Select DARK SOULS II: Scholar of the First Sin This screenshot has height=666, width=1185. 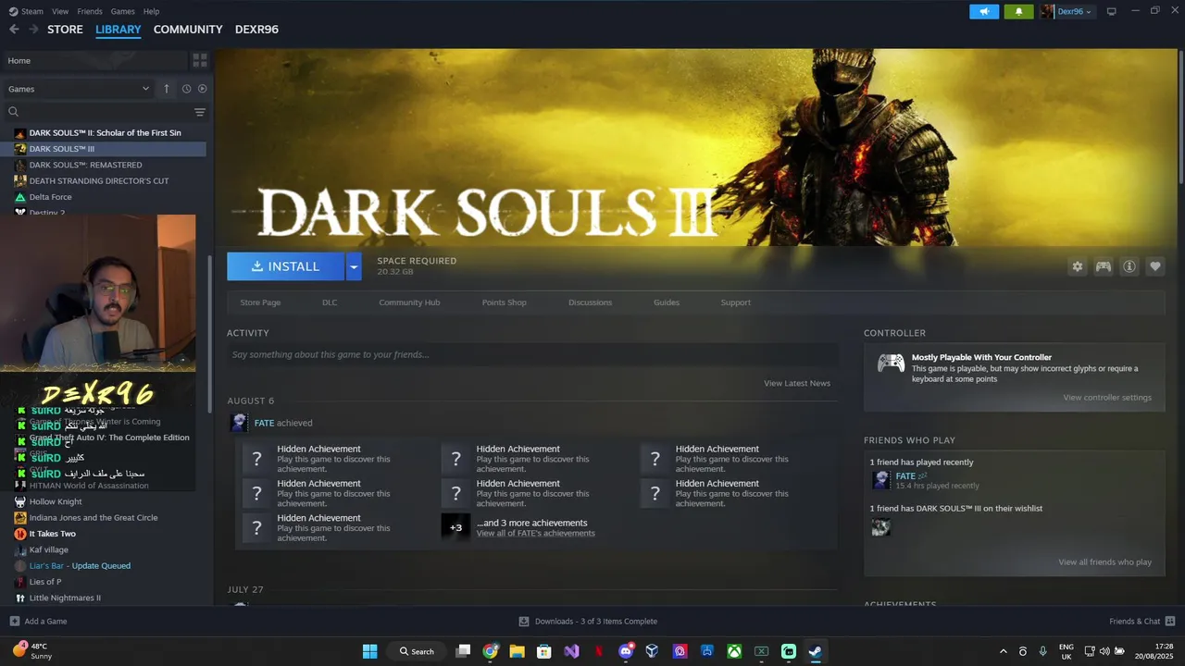point(104,132)
